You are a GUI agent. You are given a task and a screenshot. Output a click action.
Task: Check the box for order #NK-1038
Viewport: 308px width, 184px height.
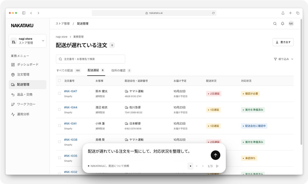click(60, 142)
